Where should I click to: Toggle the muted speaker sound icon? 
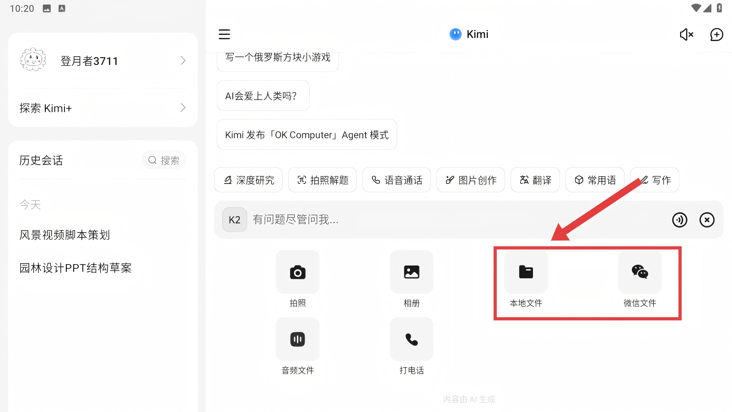pyautogui.click(x=686, y=35)
